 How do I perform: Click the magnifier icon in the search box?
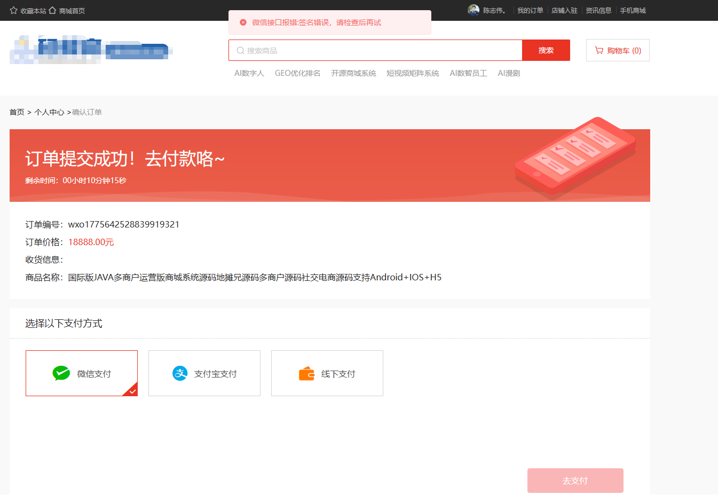point(241,51)
